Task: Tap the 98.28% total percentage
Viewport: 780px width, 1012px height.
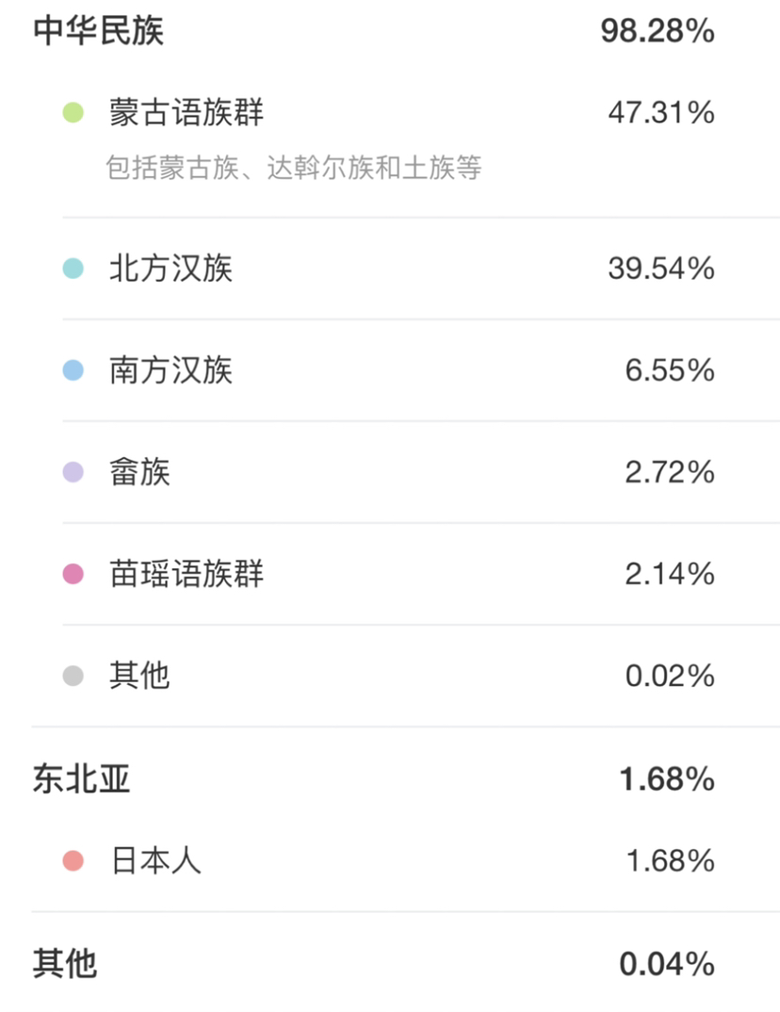Action: (x=658, y=31)
